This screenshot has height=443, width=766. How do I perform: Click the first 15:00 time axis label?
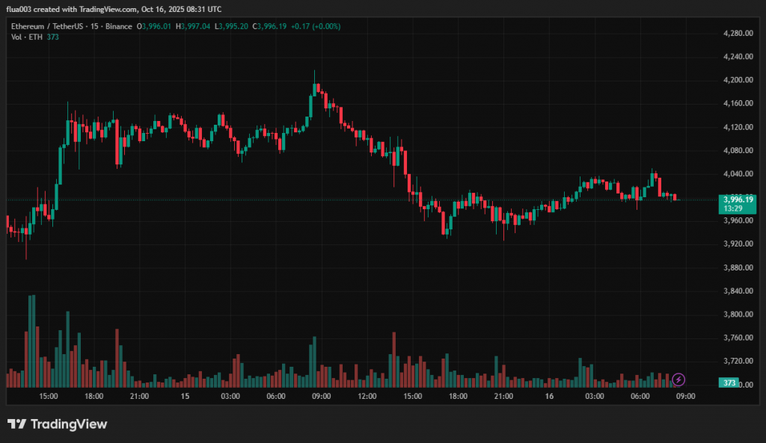49,397
